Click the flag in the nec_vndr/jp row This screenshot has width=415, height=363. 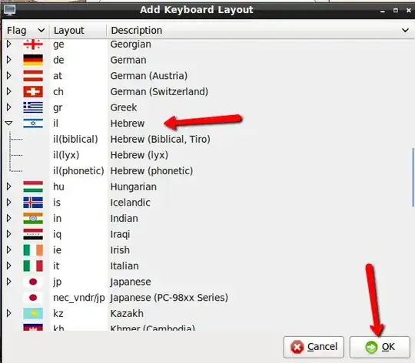click(33, 298)
